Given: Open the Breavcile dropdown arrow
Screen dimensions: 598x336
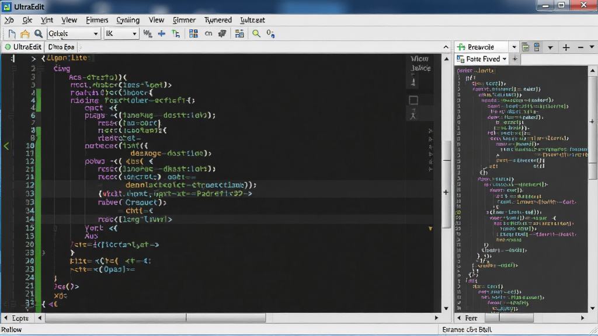Looking at the screenshot, I should tap(514, 47).
